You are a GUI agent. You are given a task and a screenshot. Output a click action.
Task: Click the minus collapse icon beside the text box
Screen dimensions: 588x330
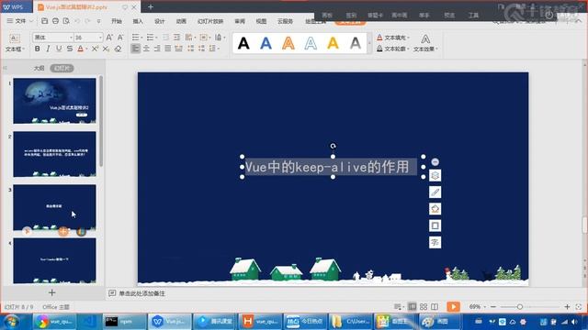click(x=435, y=161)
